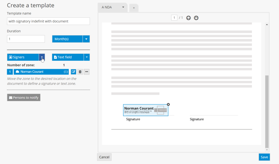
Task: Switch to the A NDA document tab
Action: [109, 7]
